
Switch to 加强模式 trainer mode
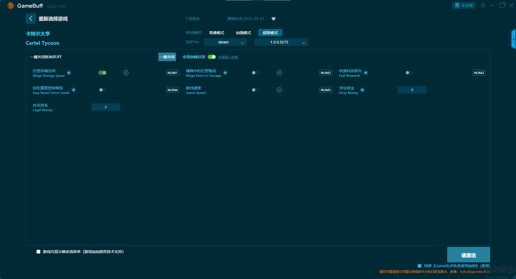243,33
